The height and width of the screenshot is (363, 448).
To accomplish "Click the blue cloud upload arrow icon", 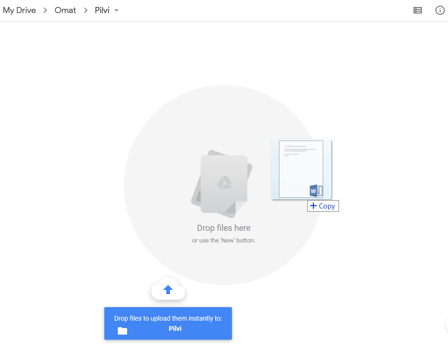I will [x=168, y=290].
